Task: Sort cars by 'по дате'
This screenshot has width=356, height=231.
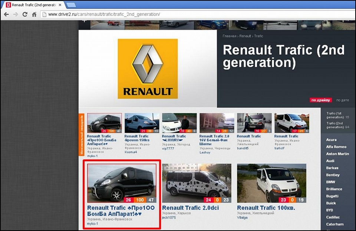Action: click(342, 100)
